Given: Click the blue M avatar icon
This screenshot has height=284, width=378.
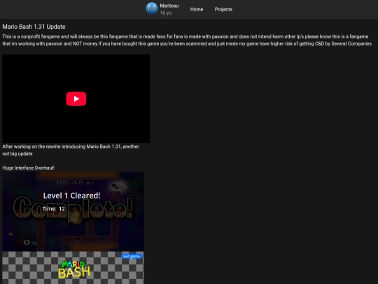Looking at the screenshot, I should coord(152,8).
